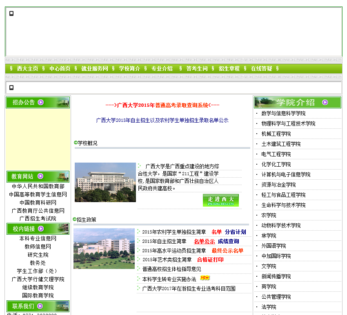Click the campus main building photo
The width and height of the screenshot is (347, 315).
(105, 182)
